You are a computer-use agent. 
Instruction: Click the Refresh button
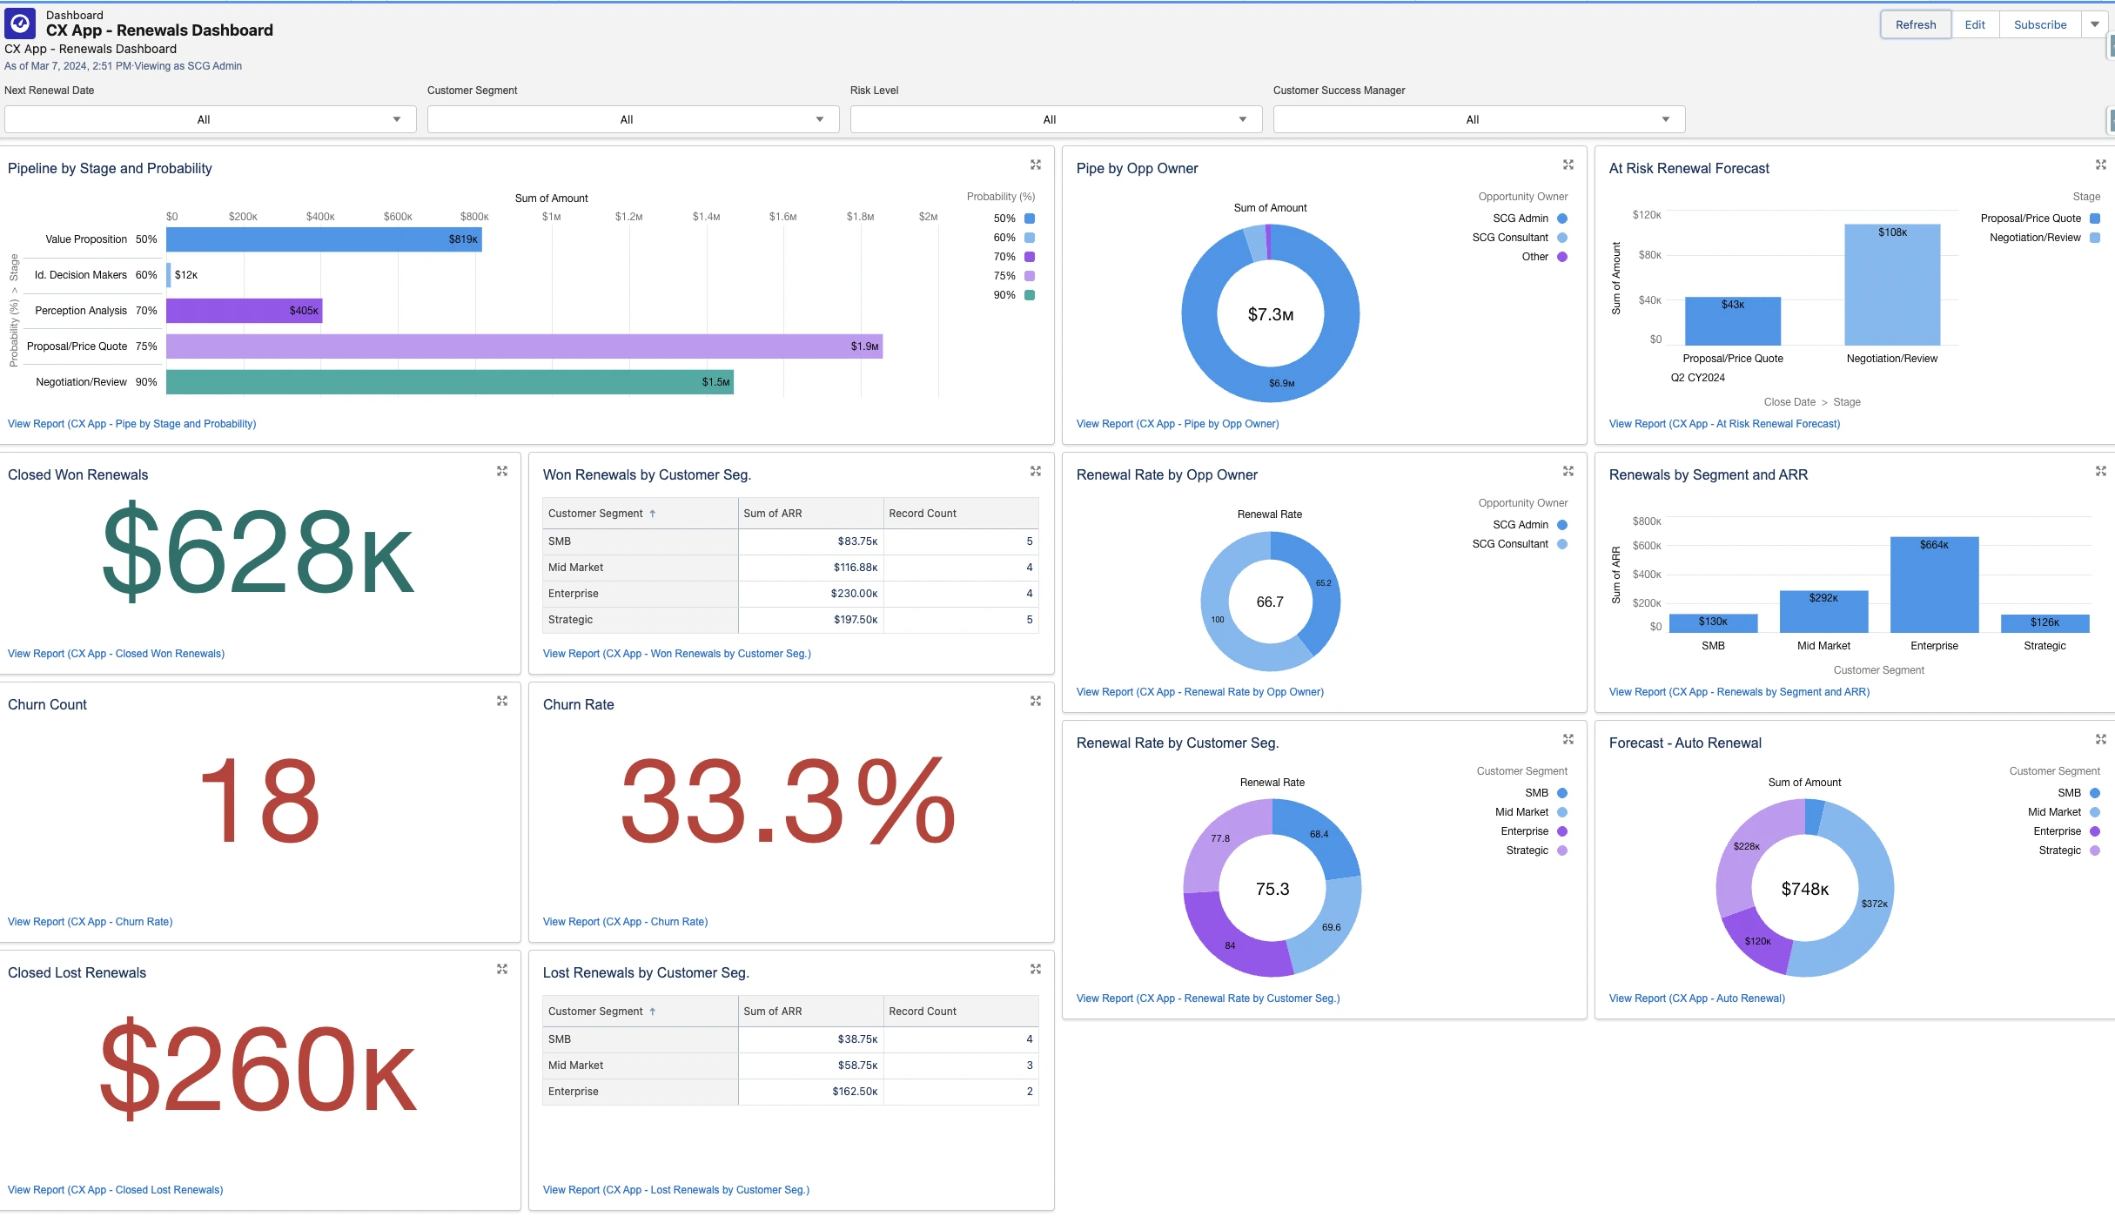coord(1916,24)
